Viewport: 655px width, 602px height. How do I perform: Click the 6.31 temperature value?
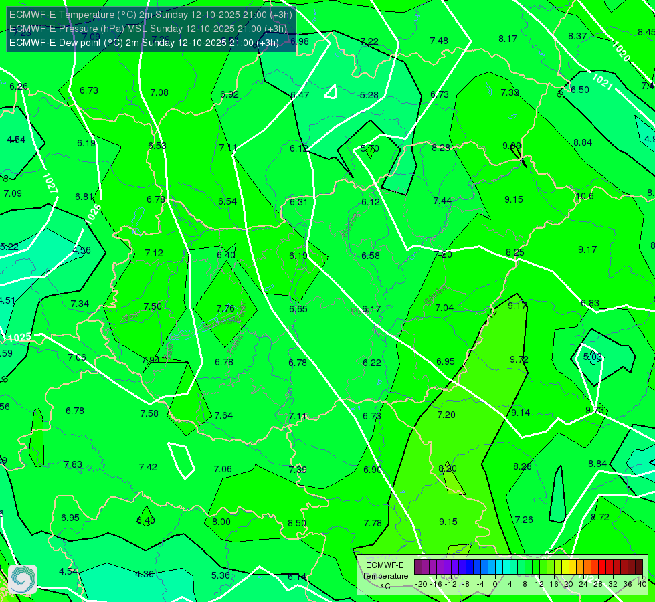point(298,202)
